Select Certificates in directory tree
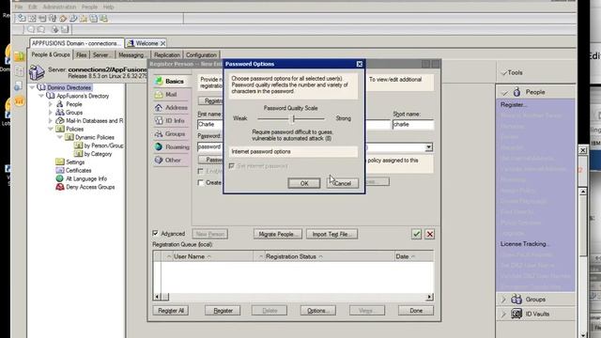This screenshot has width=601, height=338. (78, 171)
